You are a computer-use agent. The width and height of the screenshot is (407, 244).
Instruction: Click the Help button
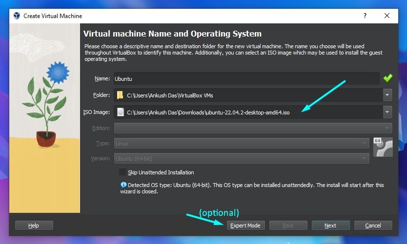tap(34, 225)
